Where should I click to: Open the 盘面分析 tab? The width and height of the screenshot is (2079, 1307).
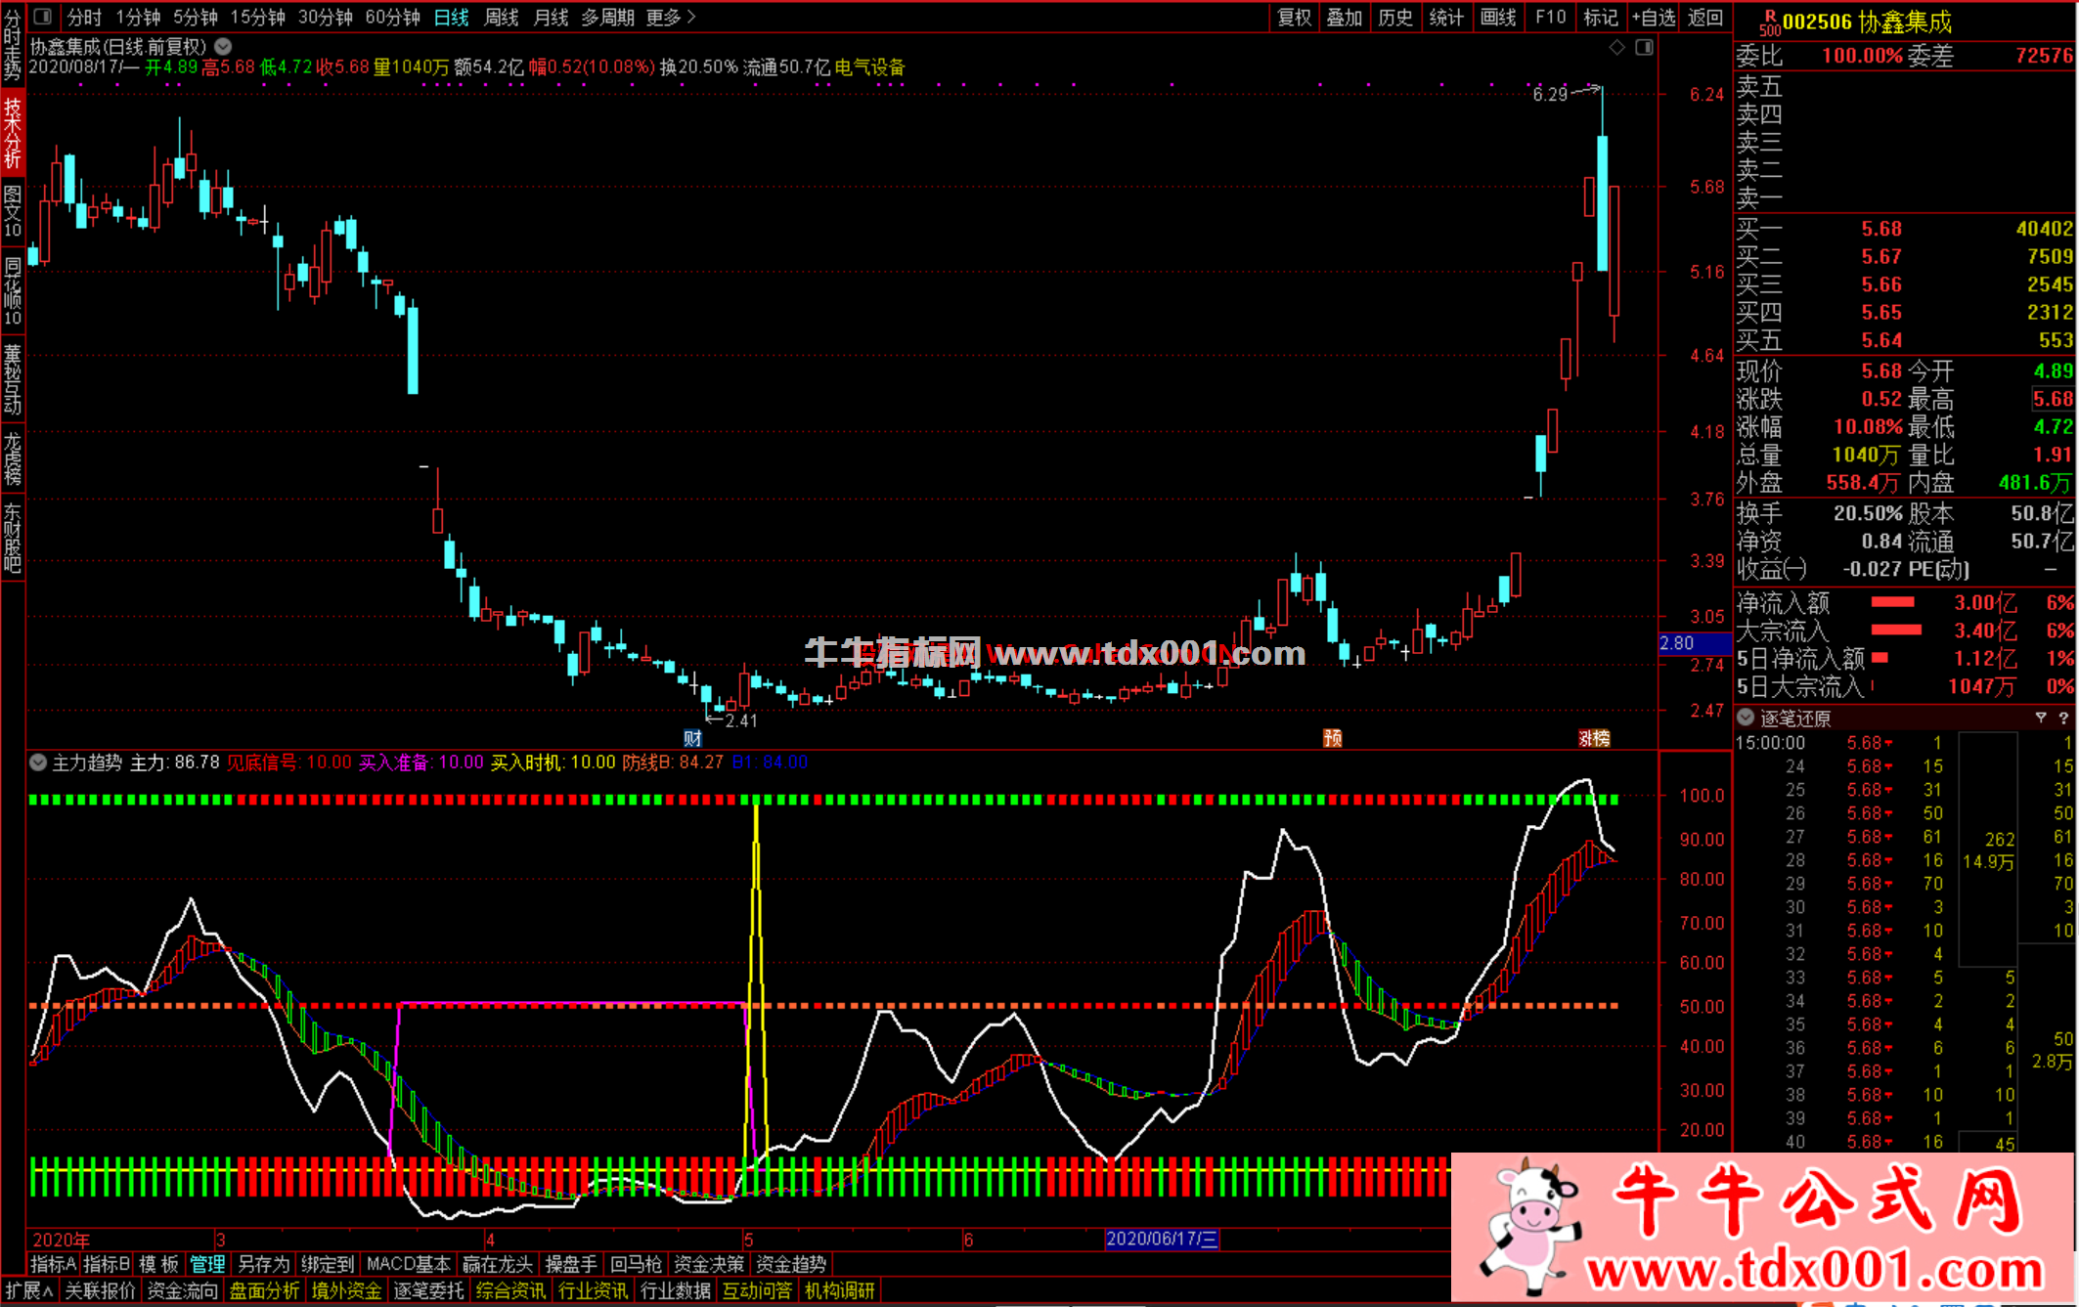coord(264,1290)
